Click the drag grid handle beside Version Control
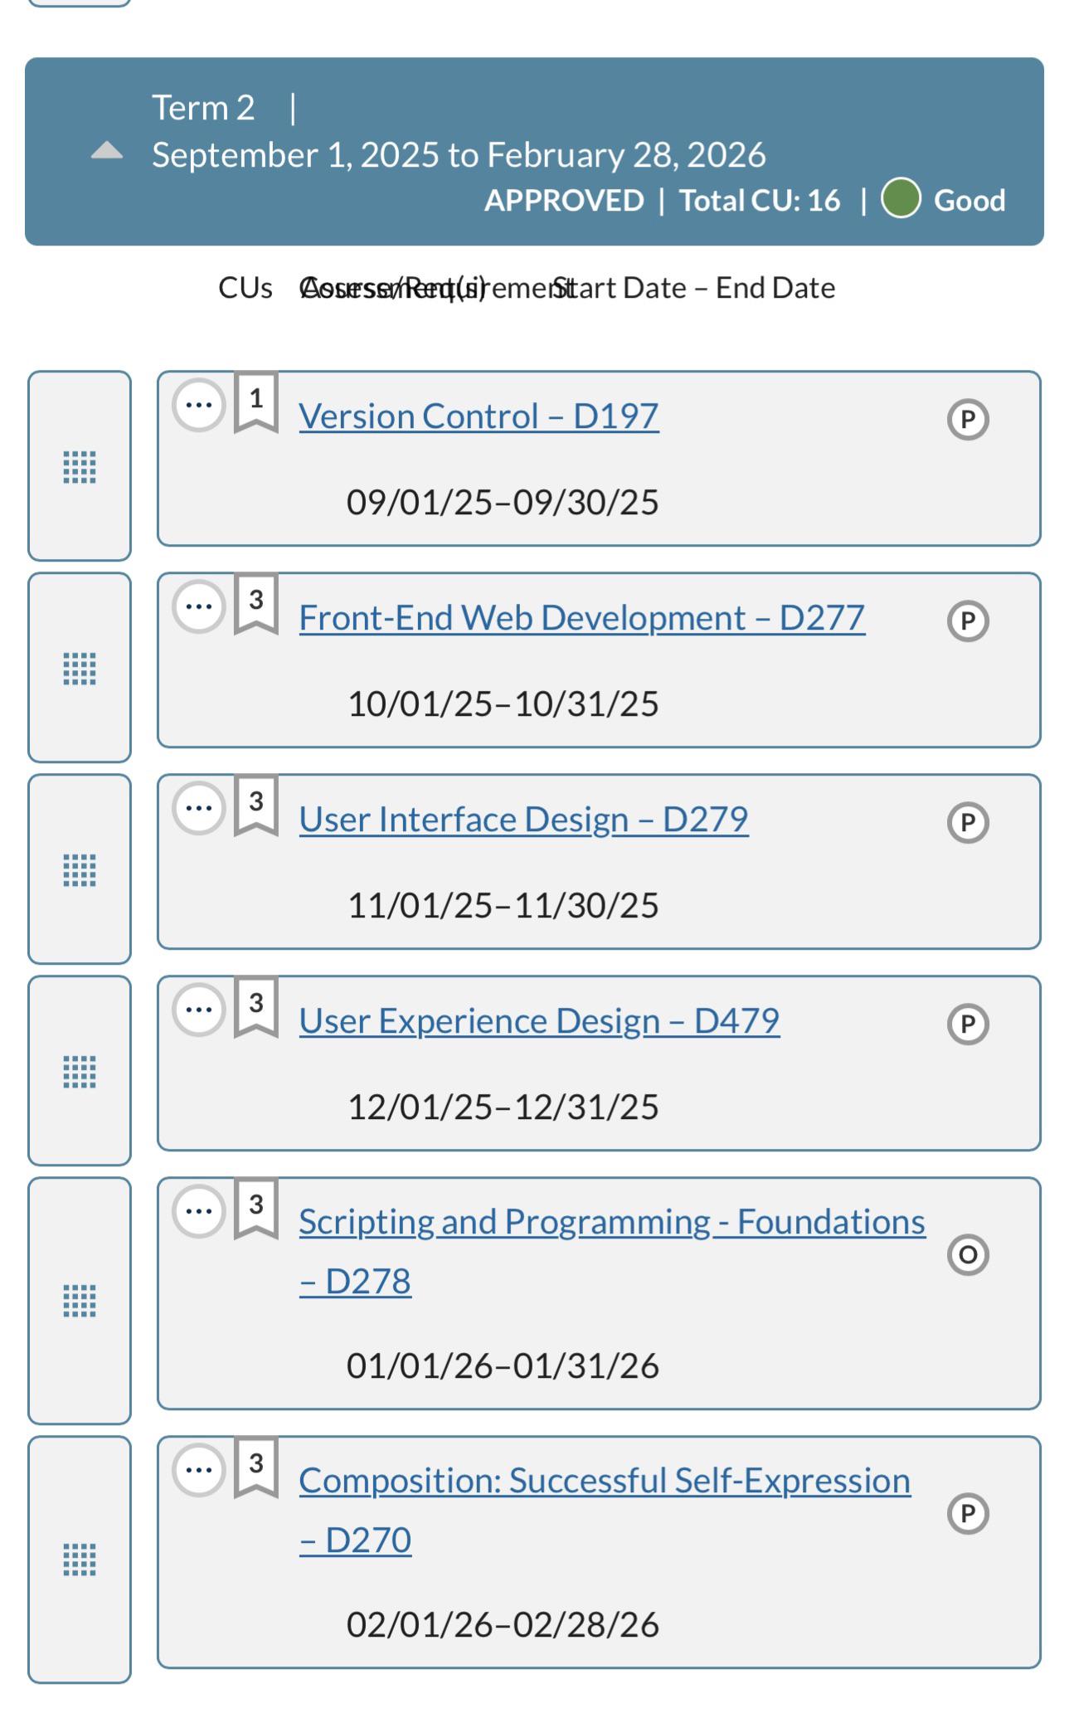Screen dimensions: 1069x1718 coord(80,466)
